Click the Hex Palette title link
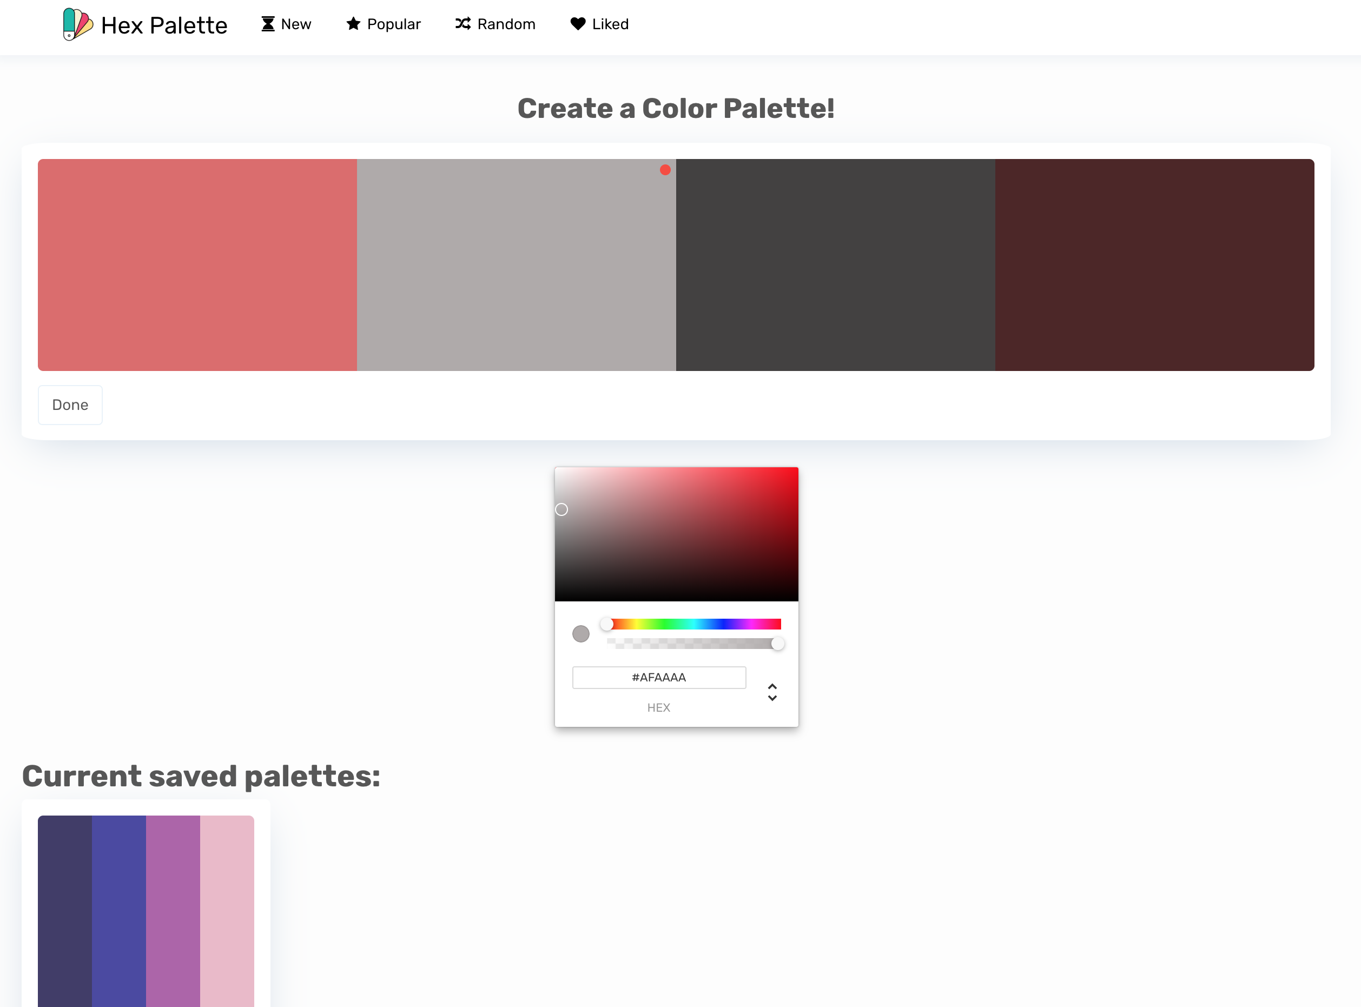Image resolution: width=1361 pixels, height=1007 pixels. [164, 25]
